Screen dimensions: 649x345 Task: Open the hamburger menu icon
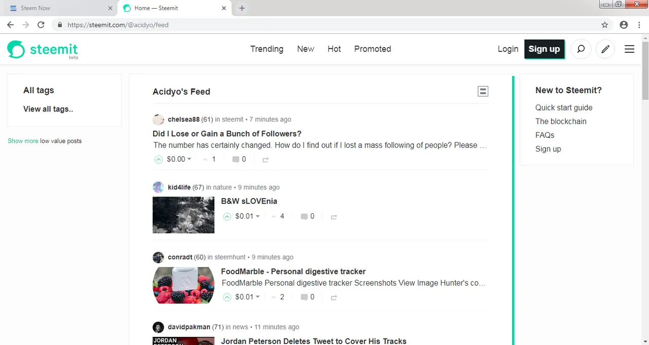pos(629,49)
